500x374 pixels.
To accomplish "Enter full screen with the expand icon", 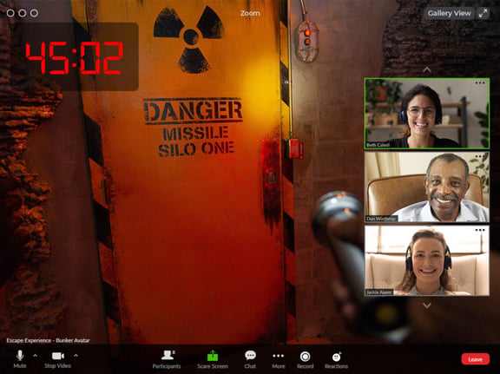I will (x=484, y=13).
